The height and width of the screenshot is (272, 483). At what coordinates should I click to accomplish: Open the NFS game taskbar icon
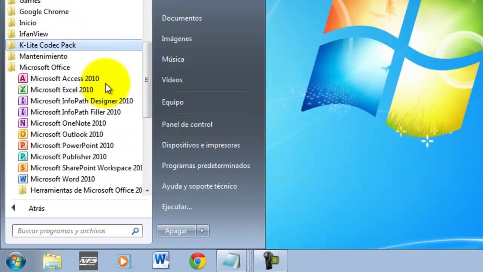[x=88, y=261]
